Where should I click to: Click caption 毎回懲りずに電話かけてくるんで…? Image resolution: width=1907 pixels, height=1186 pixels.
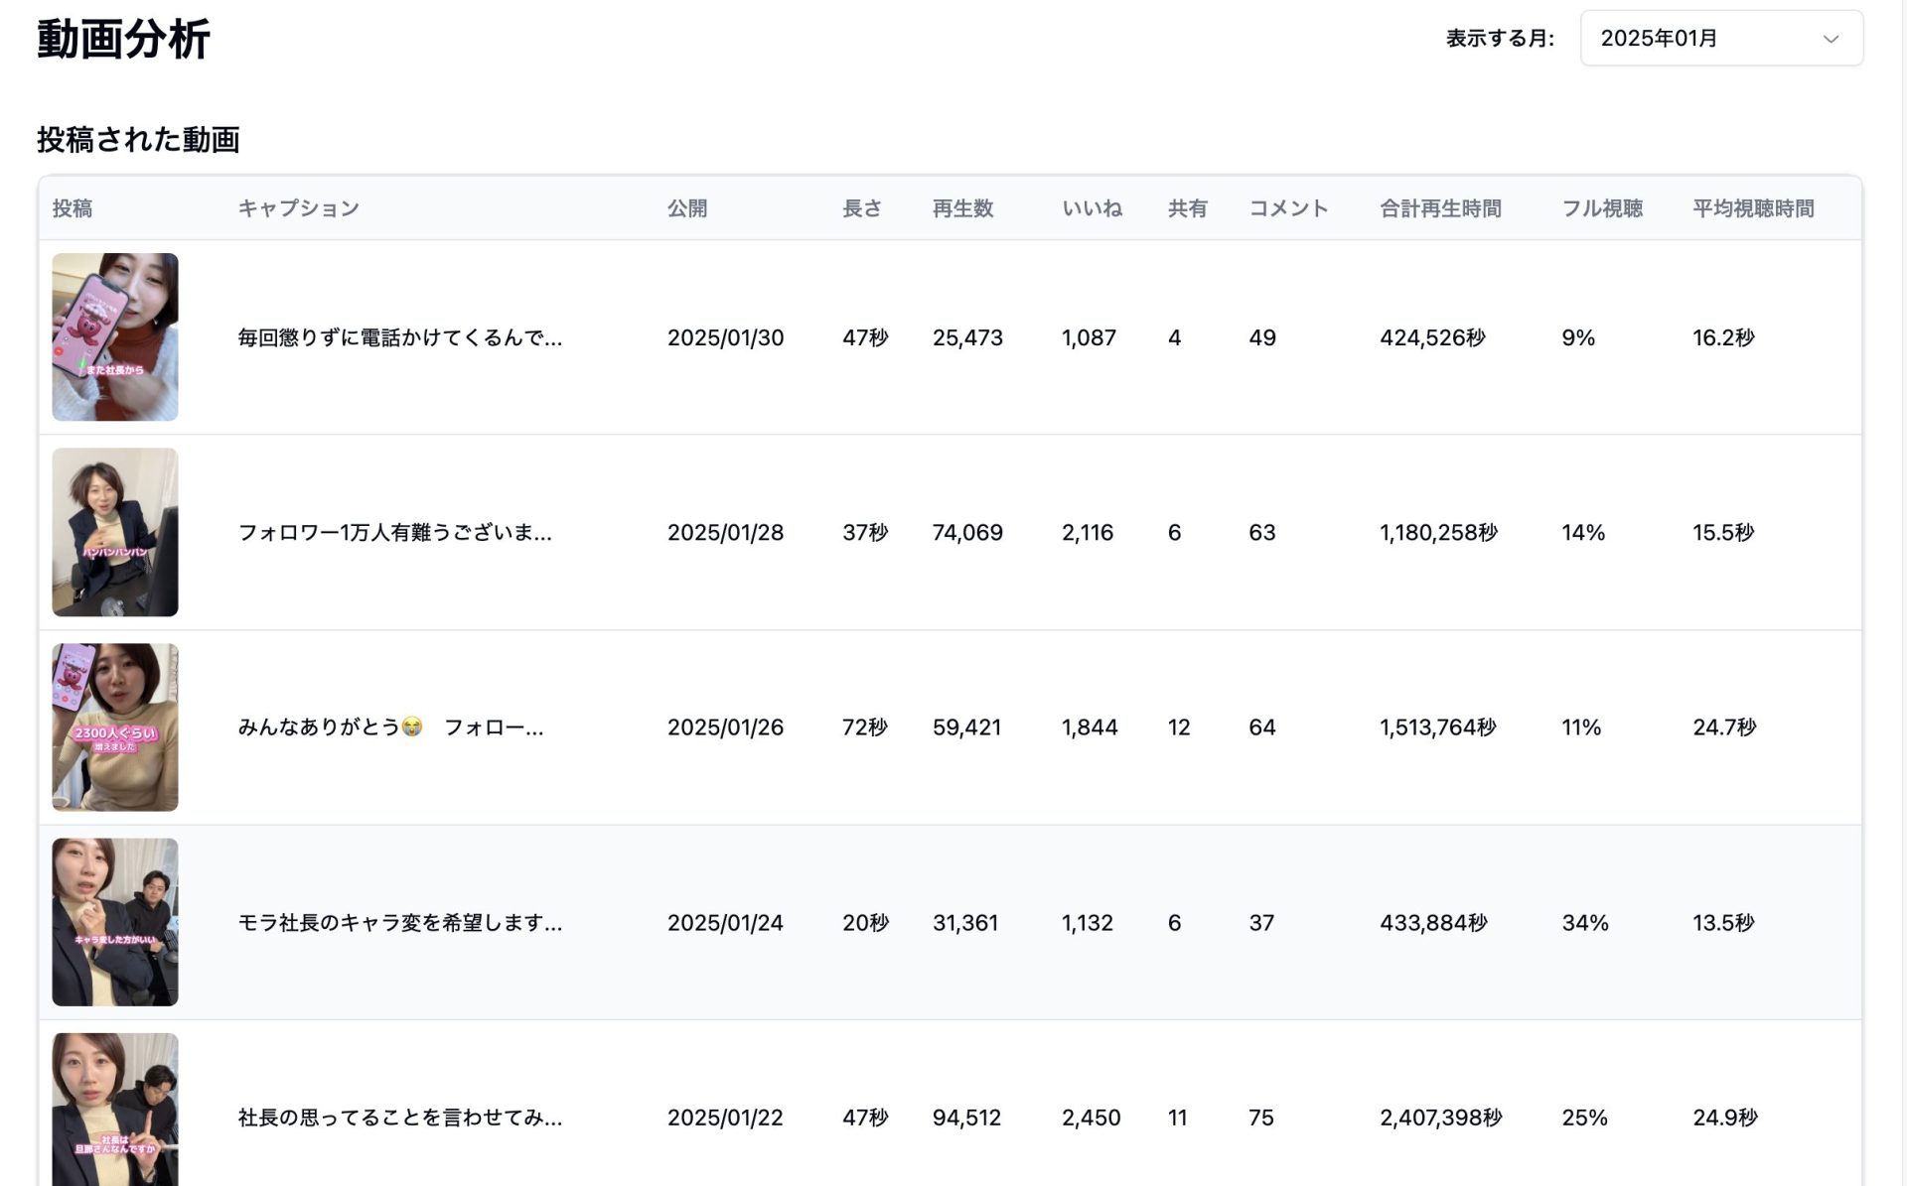click(399, 338)
